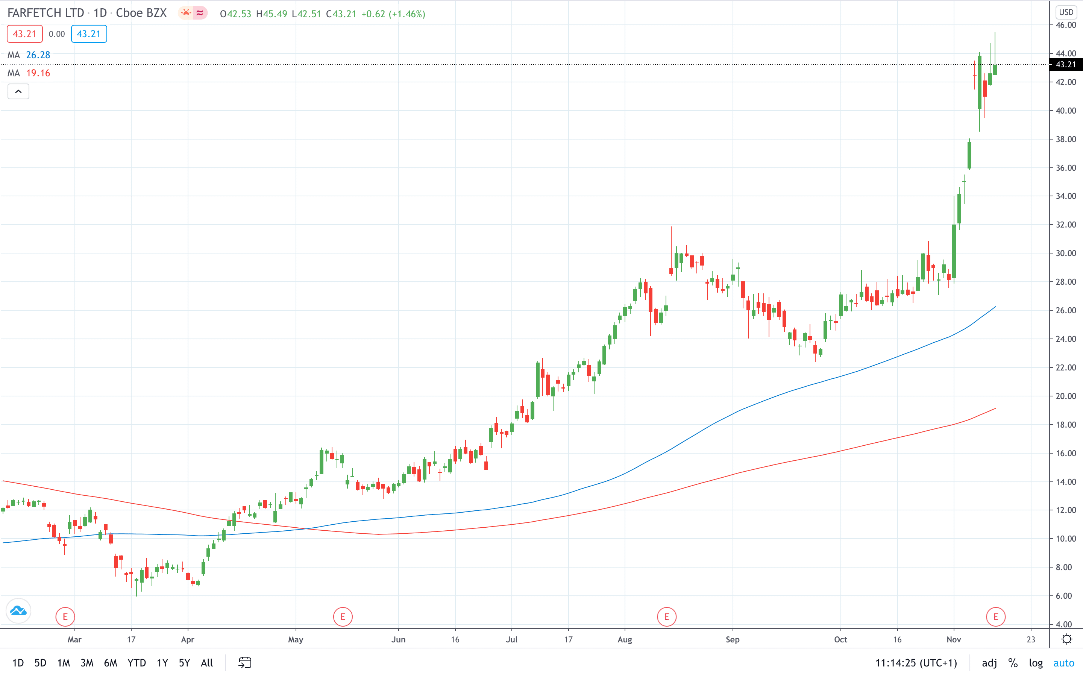This screenshot has height=677, width=1083.
Task: Click the FARFETCH LTD symbol title
Action: 46,13
